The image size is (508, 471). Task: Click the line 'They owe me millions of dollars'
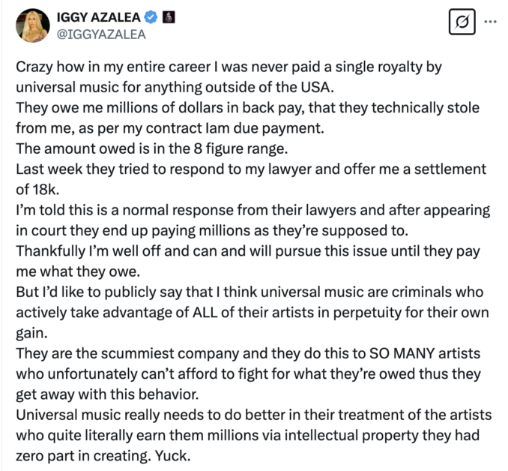tap(247, 108)
